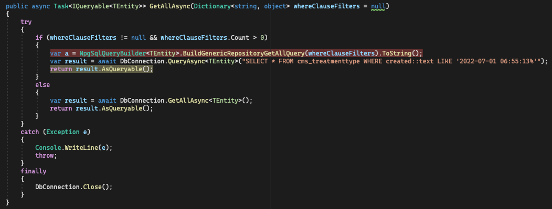The height and width of the screenshot is (209, 552).
Task: Click AsQueryable() in the else block return
Action: [x=125, y=108]
